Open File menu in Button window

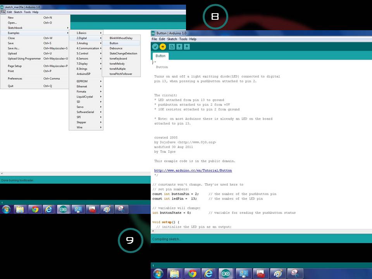tap(154, 39)
